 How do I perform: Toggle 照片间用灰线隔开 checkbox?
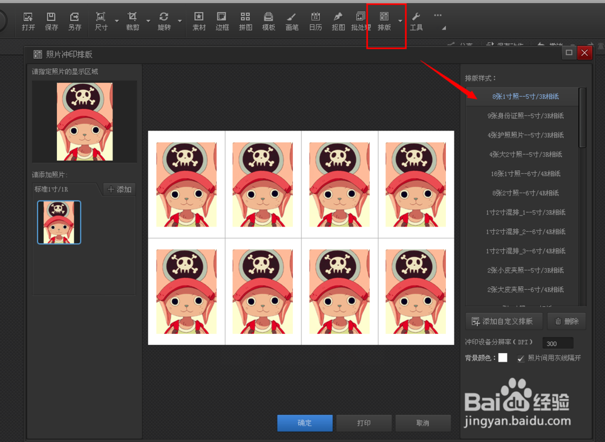click(x=521, y=359)
